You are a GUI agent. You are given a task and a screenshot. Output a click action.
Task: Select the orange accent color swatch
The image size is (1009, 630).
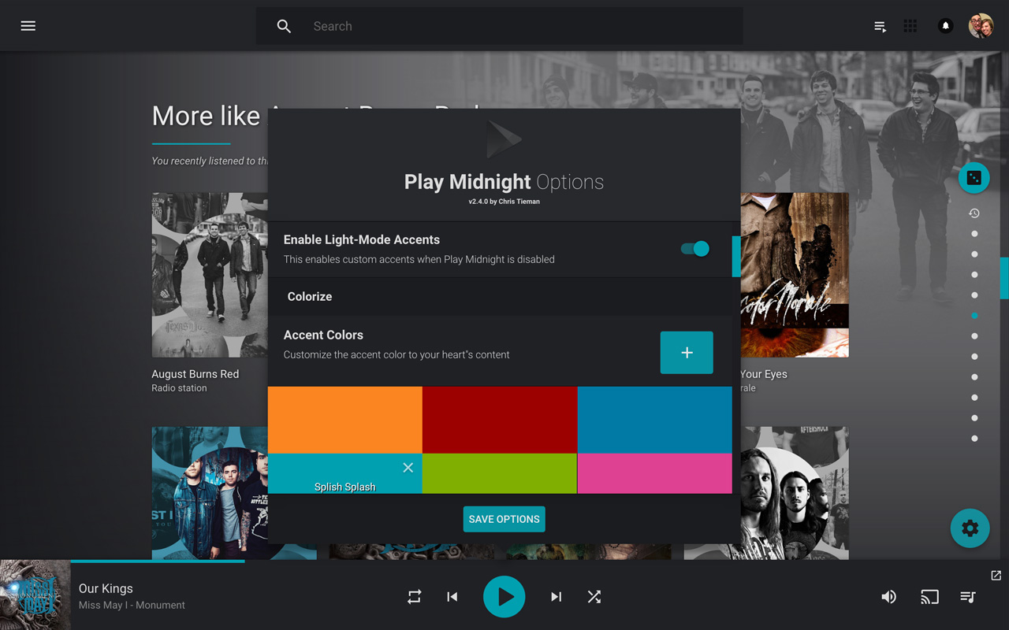345,420
